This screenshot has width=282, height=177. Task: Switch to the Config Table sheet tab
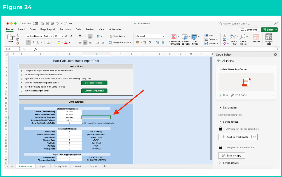(60, 166)
